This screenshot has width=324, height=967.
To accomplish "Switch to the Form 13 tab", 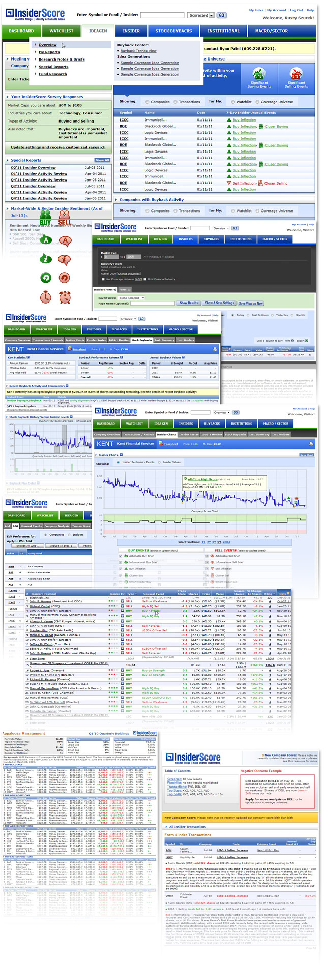I will coord(125,289).
